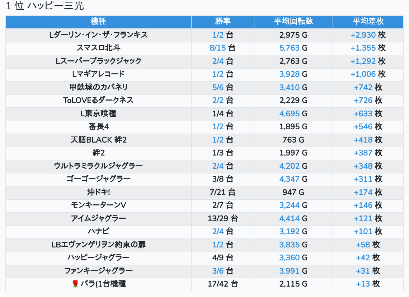Select the Lスーパーブラックジャック row name
The image size is (409, 297).
(98, 61)
